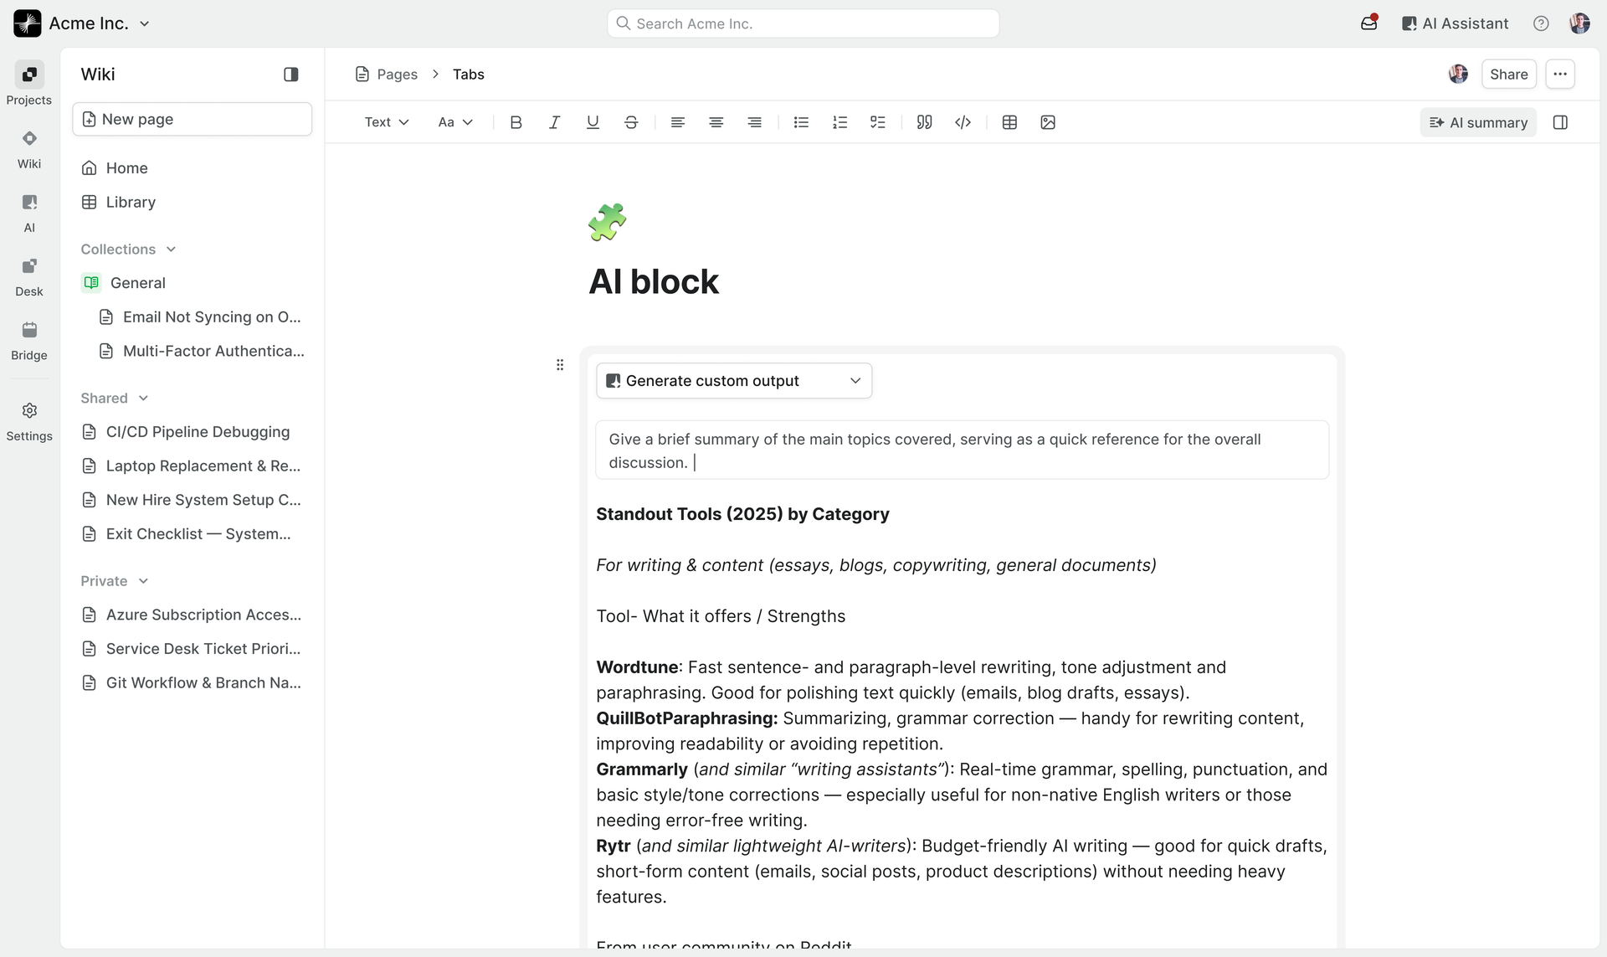Center align text
Screen dimensions: 1607x957
coord(716,122)
